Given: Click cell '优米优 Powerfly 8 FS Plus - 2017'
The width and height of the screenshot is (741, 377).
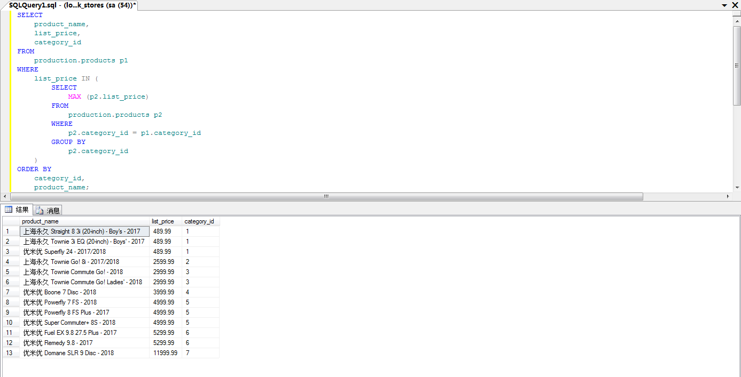Looking at the screenshot, I should 84,312.
